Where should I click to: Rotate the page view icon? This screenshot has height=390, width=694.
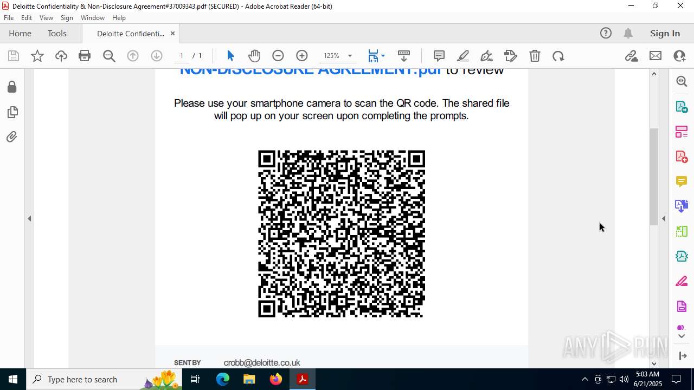(x=558, y=56)
